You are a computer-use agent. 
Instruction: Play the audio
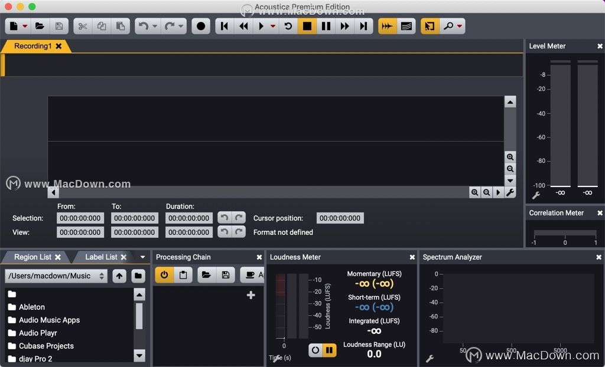pos(261,26)
